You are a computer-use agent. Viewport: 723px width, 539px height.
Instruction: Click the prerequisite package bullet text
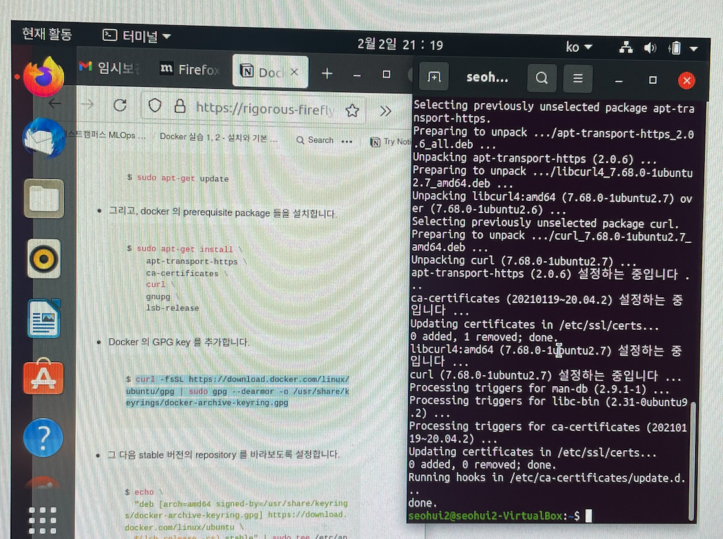click(x=223, y=212)
